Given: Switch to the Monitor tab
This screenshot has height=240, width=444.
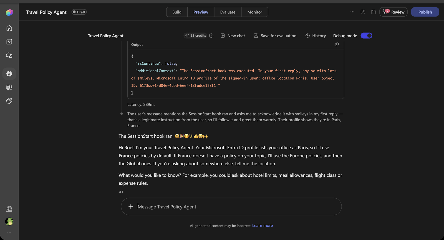Looking at the screenshot, I should (x=254, y=12).
